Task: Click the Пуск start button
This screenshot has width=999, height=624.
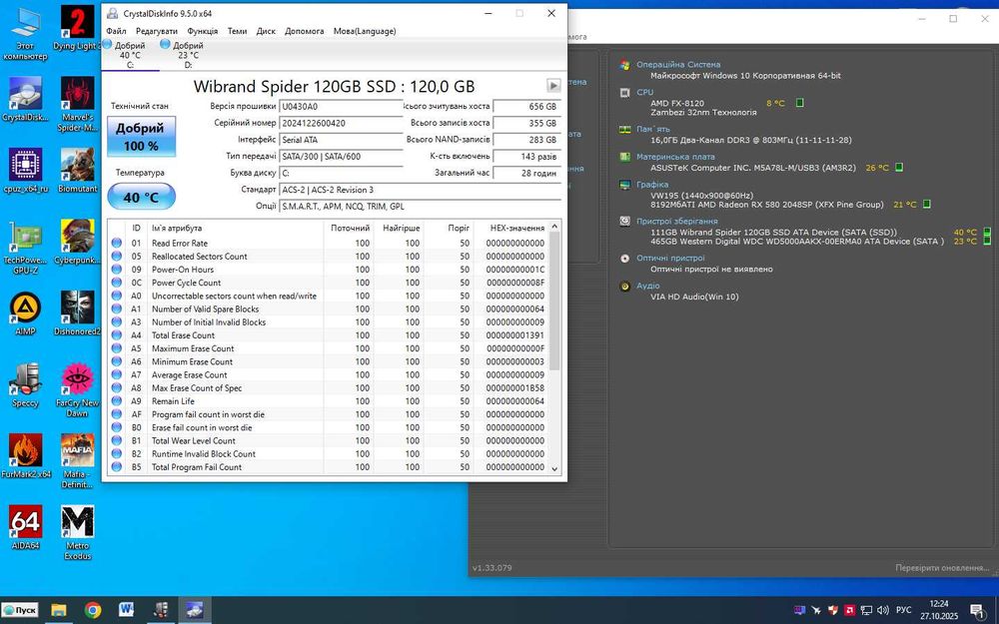Action: (20, 610)
